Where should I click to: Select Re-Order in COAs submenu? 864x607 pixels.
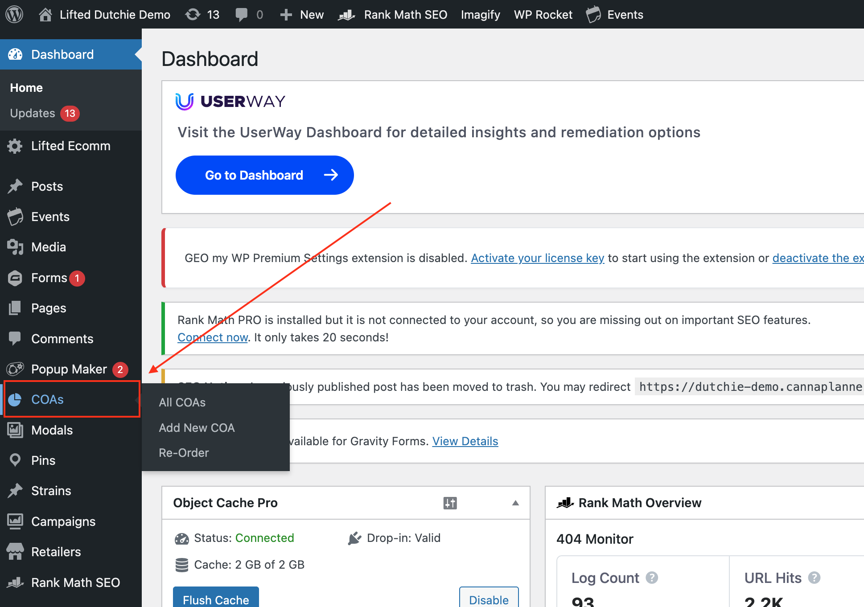coord(184,453)
